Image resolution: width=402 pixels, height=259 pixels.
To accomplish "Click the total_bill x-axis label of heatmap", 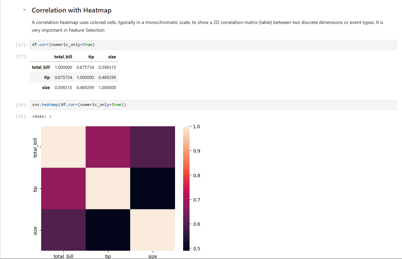I will pos(63,256).
